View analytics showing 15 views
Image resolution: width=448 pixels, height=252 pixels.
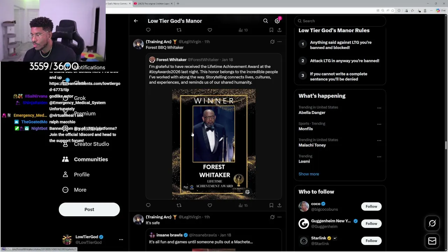(243, 205)
